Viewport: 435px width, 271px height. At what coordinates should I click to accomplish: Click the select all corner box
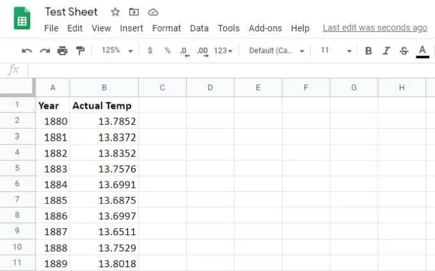[17, 88]
